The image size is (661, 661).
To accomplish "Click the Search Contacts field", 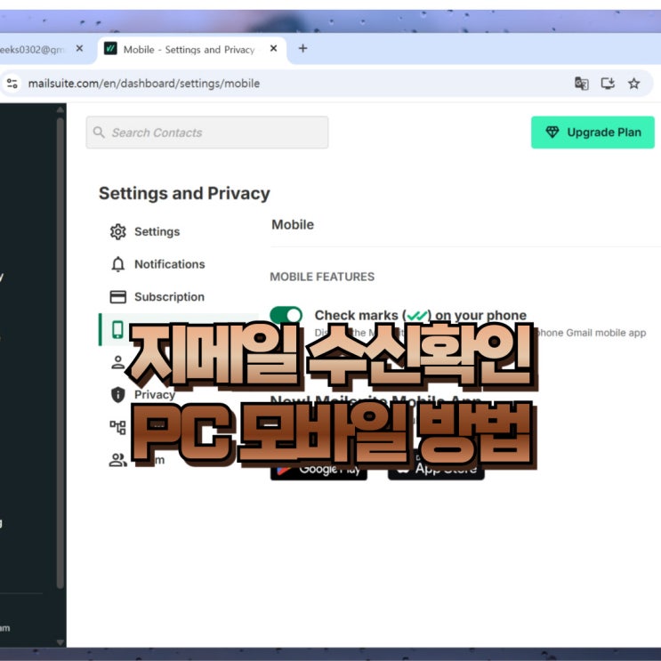I will click(207, 133).
